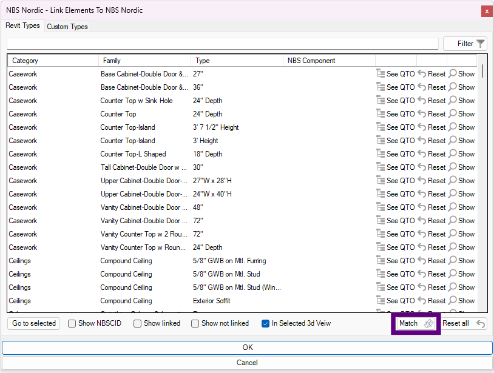
Task: Click the Match button
Action: point(416,323)
